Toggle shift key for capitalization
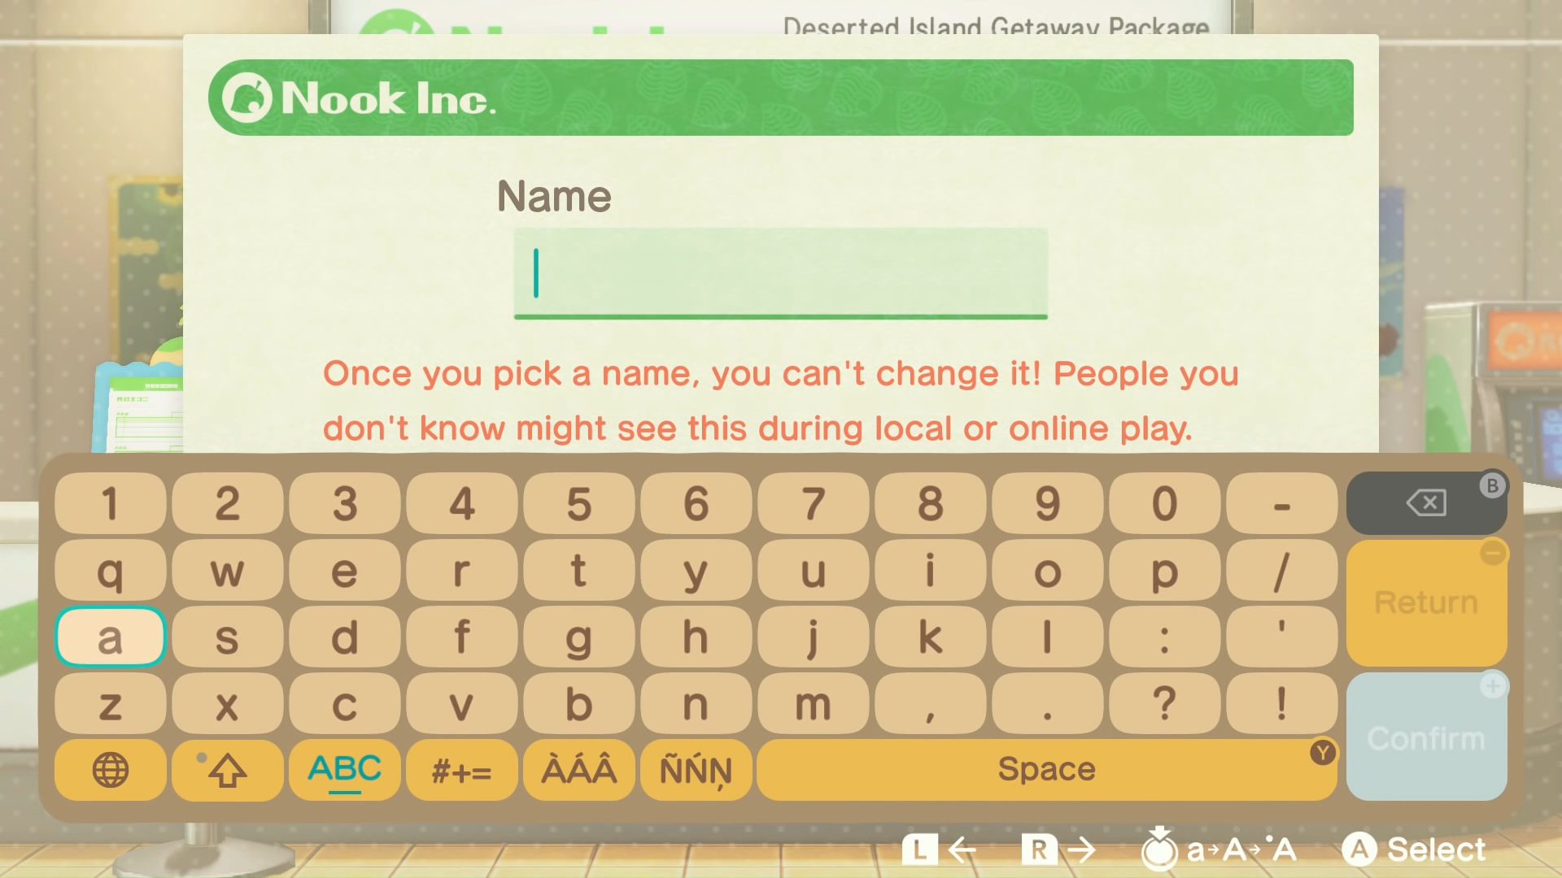 226,768
